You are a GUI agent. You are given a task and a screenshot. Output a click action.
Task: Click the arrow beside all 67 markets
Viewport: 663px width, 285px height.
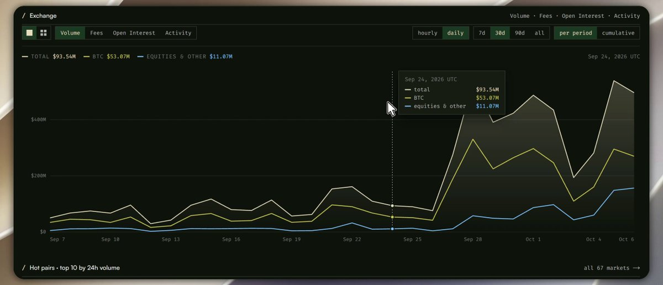[x=636, y=268]
